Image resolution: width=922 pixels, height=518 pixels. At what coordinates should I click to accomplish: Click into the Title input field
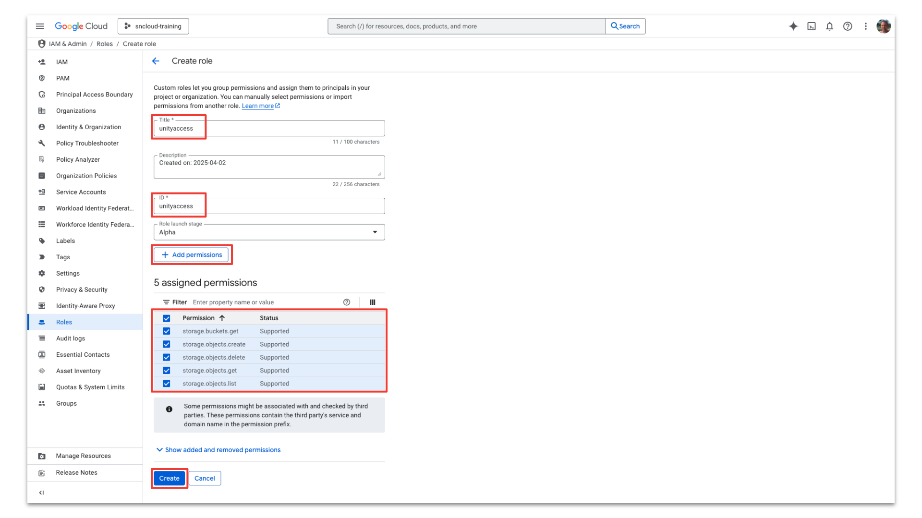[269, 129]
